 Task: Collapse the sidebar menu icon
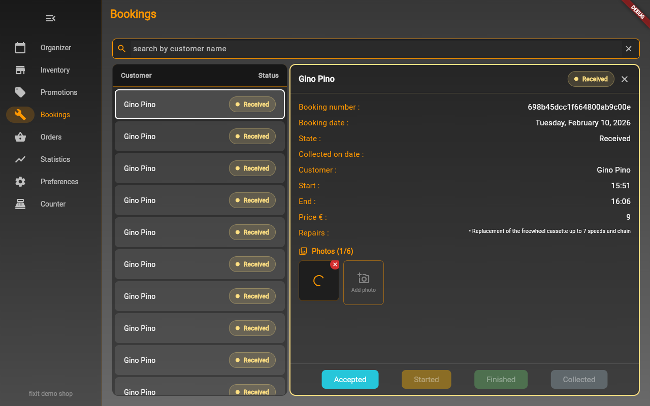click(51, 18)
